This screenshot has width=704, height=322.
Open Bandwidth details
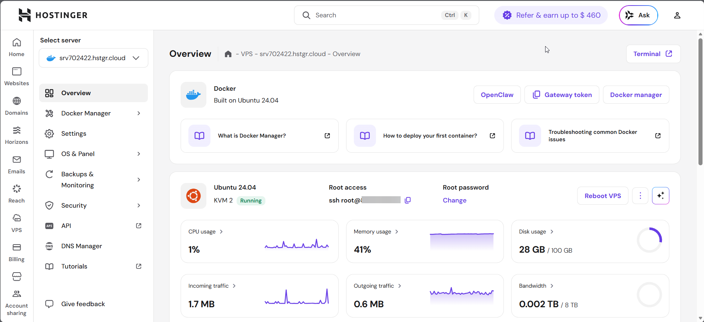(536, 286)
